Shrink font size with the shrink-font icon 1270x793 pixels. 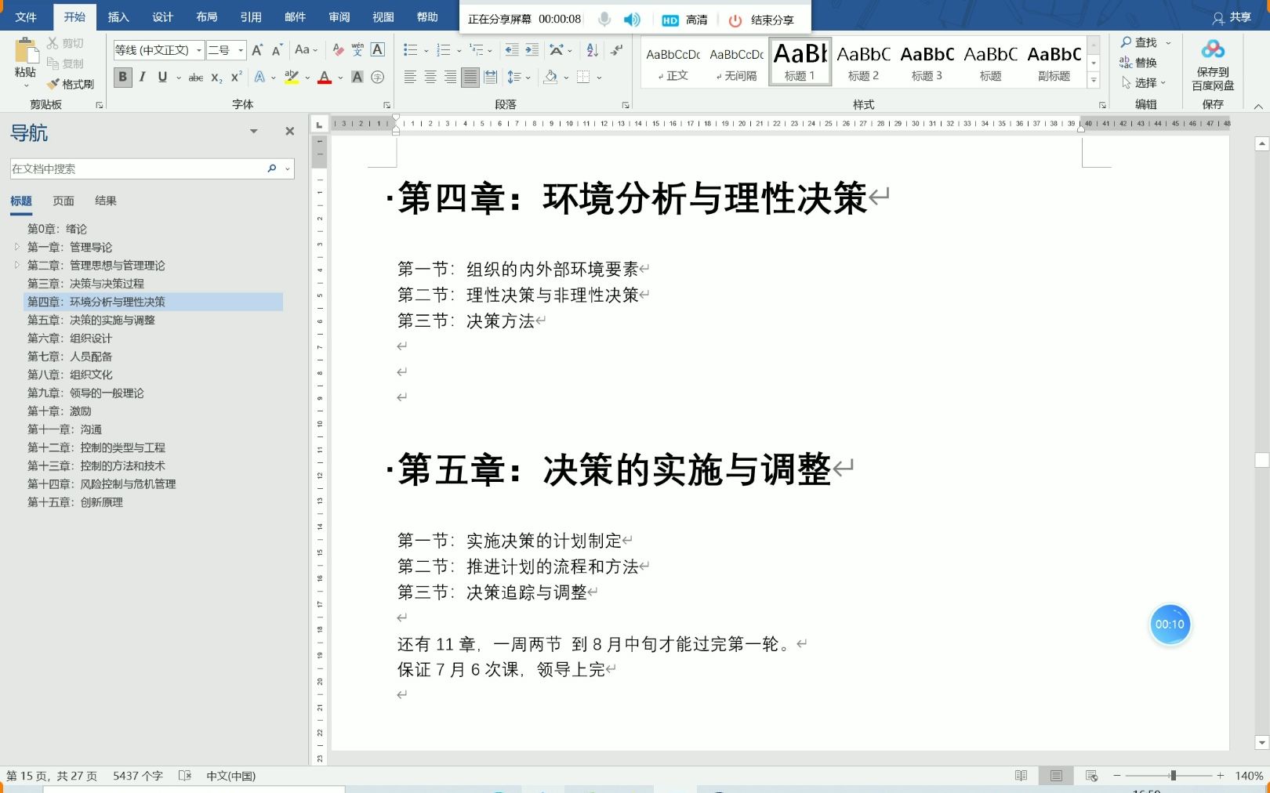pos(277,50)
